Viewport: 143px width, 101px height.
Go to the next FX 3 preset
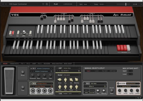pyautogui.click(x=87, y=86)
